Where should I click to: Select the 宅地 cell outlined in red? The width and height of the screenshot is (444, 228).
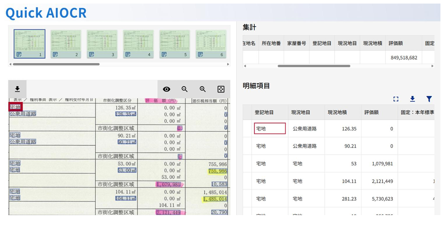point(269,128)
